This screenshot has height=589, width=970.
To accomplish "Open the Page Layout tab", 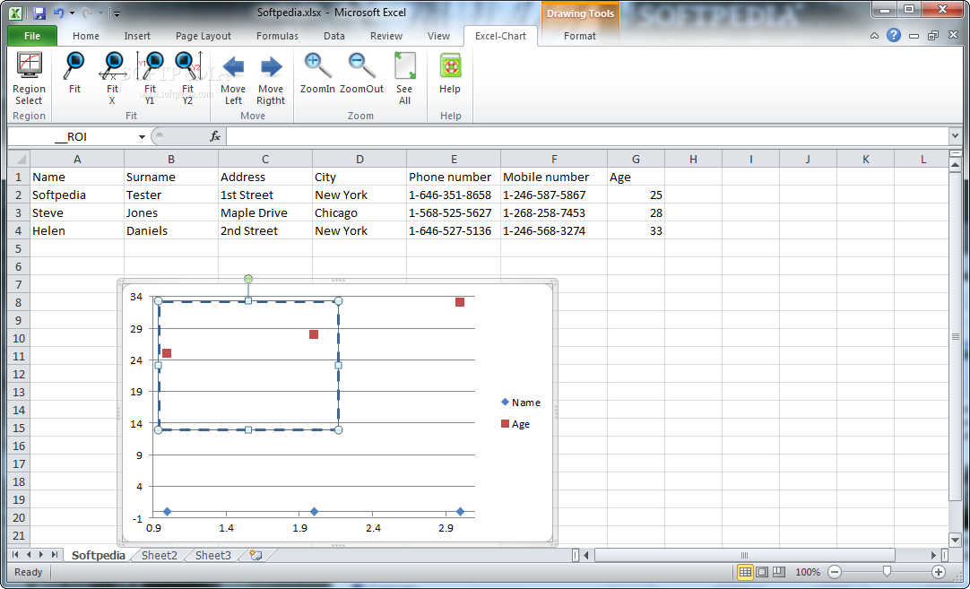I will [x=203, y=36].
